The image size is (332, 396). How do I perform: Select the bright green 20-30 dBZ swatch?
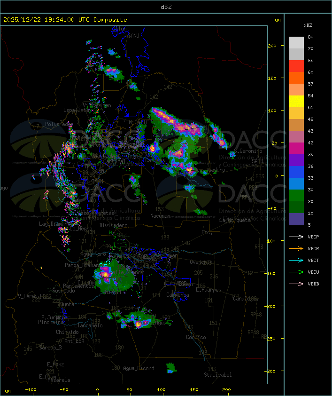tap(296, 196)
